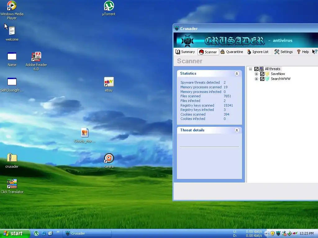
Task: Open the Click Translator desktop shortcut
Action: (x=12, y=186)
